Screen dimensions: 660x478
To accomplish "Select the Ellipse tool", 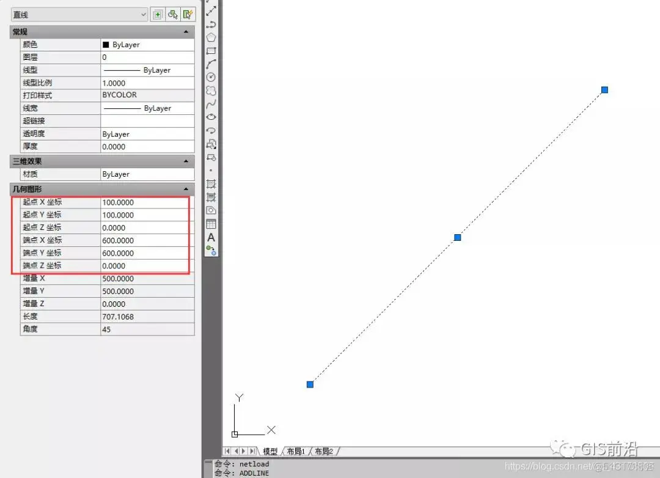I will tap(211, 117).
